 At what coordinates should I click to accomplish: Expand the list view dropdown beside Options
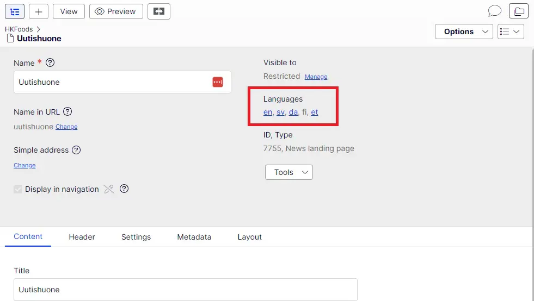(510, 32)
